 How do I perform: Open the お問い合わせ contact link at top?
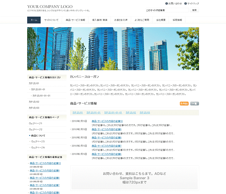tap(173, 4)
